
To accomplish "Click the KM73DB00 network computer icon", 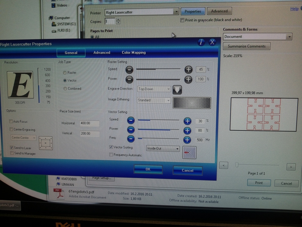I will tap(58, 179).
